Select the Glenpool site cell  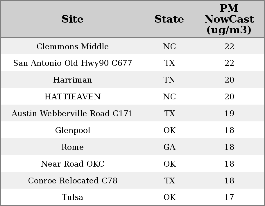pos(72,130)
